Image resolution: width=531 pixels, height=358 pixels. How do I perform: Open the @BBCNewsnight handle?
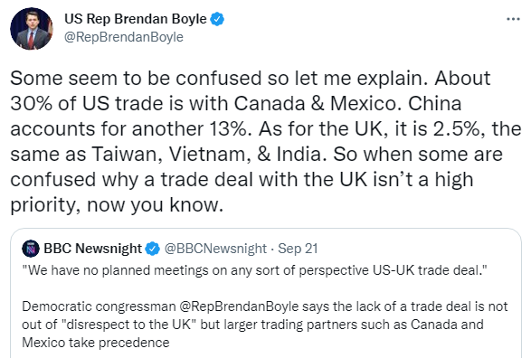click(215, 249)
